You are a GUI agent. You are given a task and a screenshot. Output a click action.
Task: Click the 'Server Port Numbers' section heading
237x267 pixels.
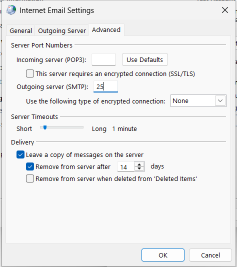(x=41, y=45)
